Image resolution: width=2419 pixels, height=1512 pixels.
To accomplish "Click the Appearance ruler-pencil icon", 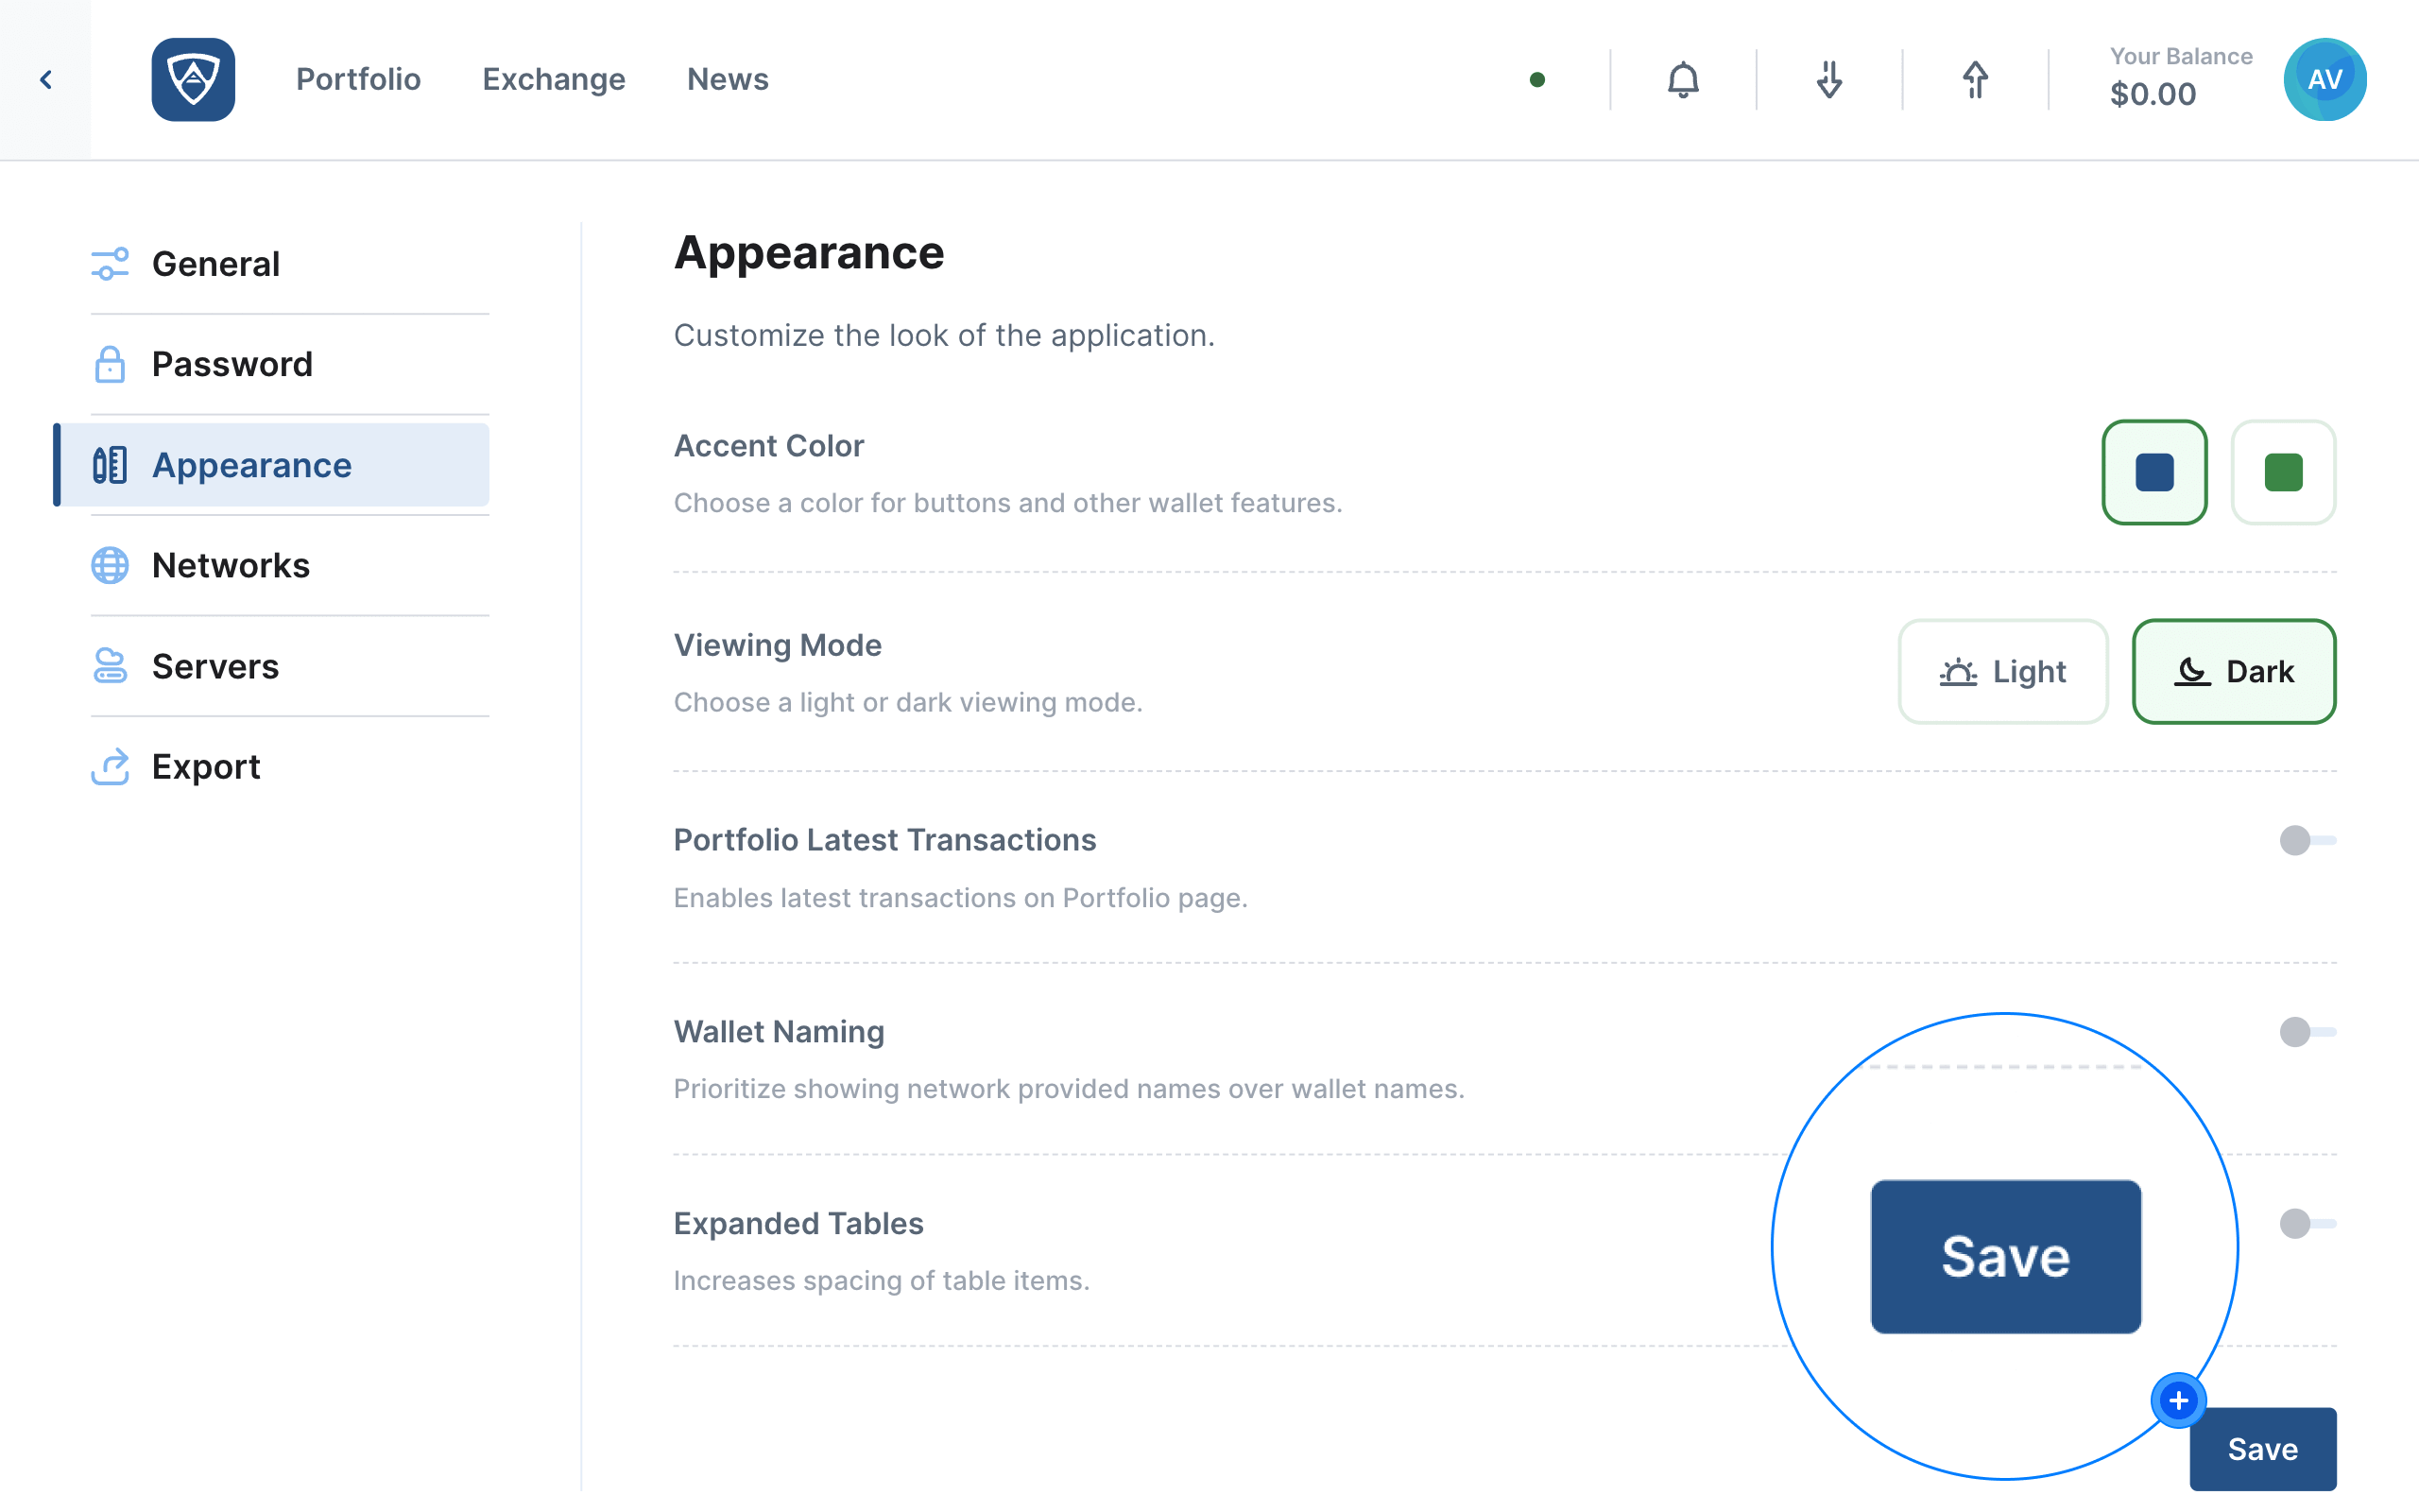I will coord(110,465).
